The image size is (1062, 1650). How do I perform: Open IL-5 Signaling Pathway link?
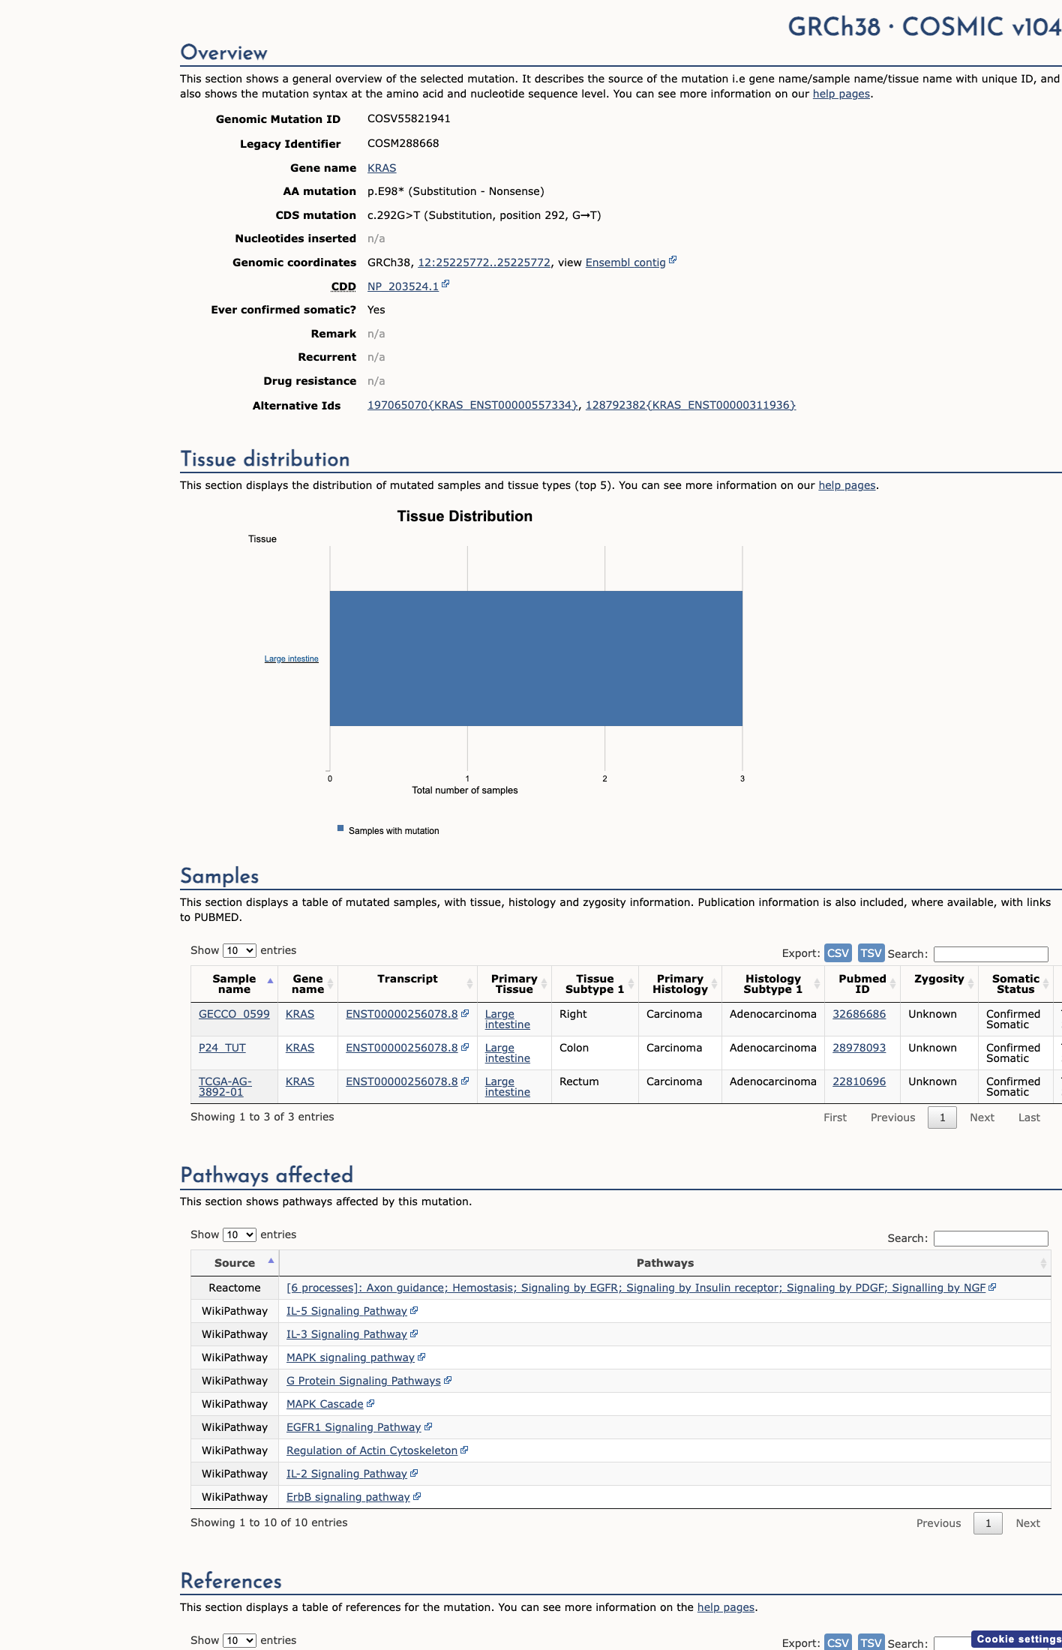pyautogui.click(x=346, y=1311)
